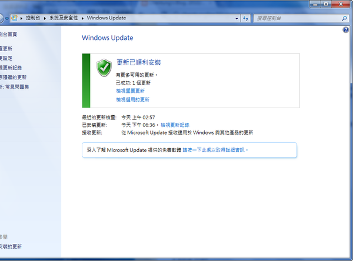The width and height of the screenshot is (353, 261).
Task: Click the search magnifier icon
Action: click(x=344, y=18)
